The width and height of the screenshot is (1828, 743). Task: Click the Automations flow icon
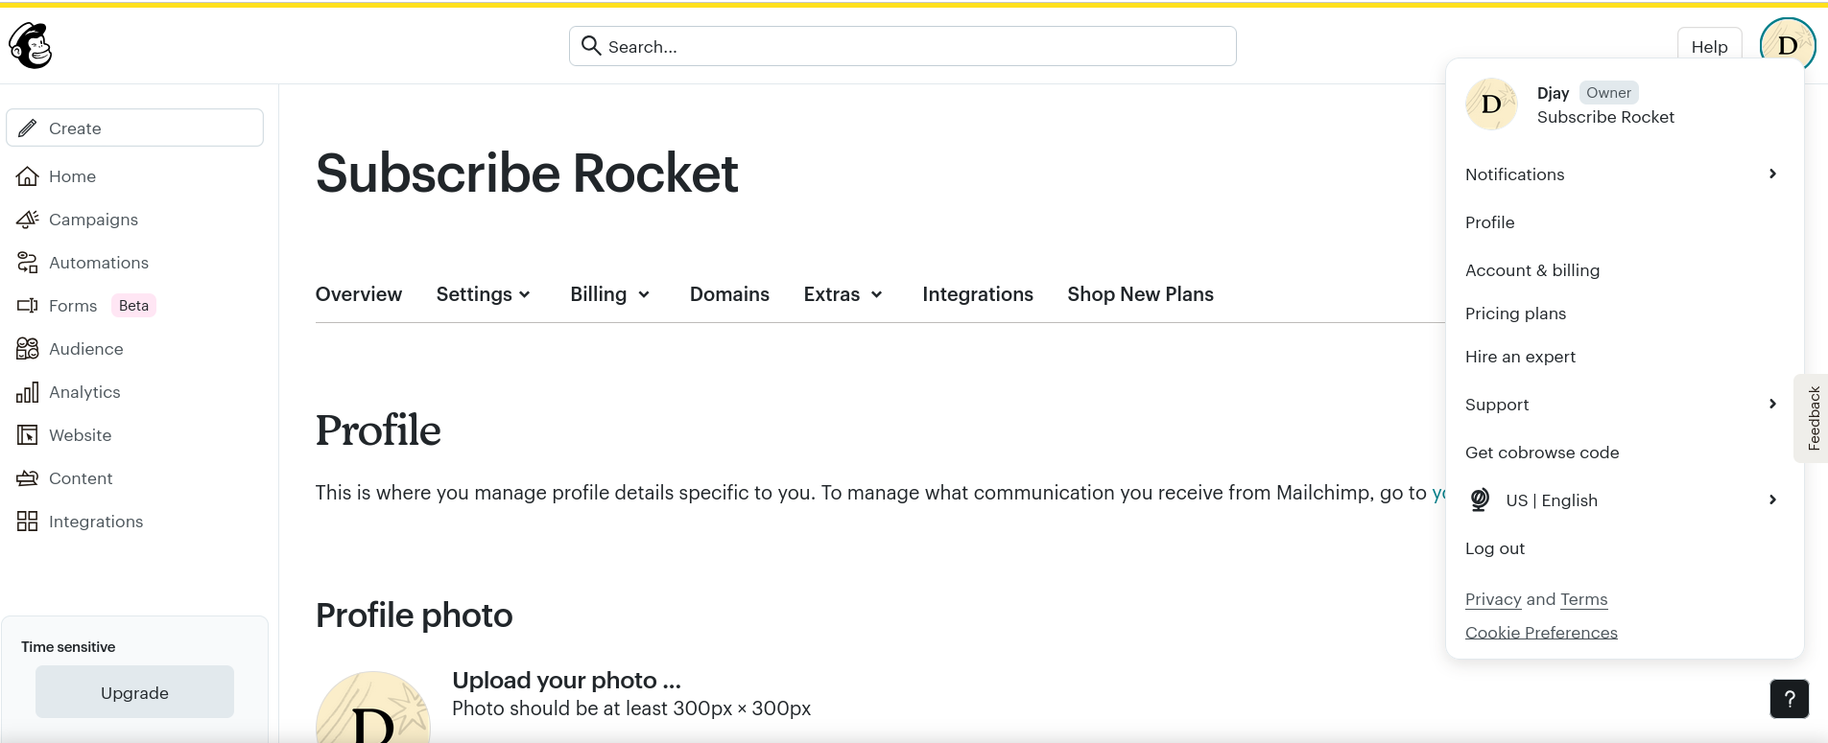click(28, 263)
